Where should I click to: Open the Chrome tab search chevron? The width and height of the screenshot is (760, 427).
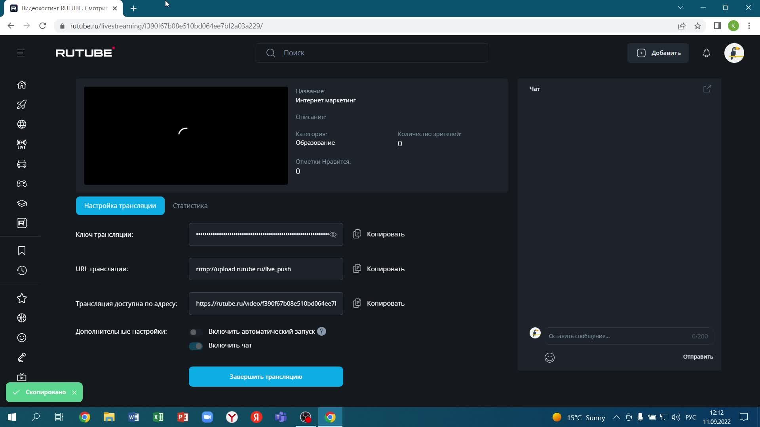pos(680,8)
